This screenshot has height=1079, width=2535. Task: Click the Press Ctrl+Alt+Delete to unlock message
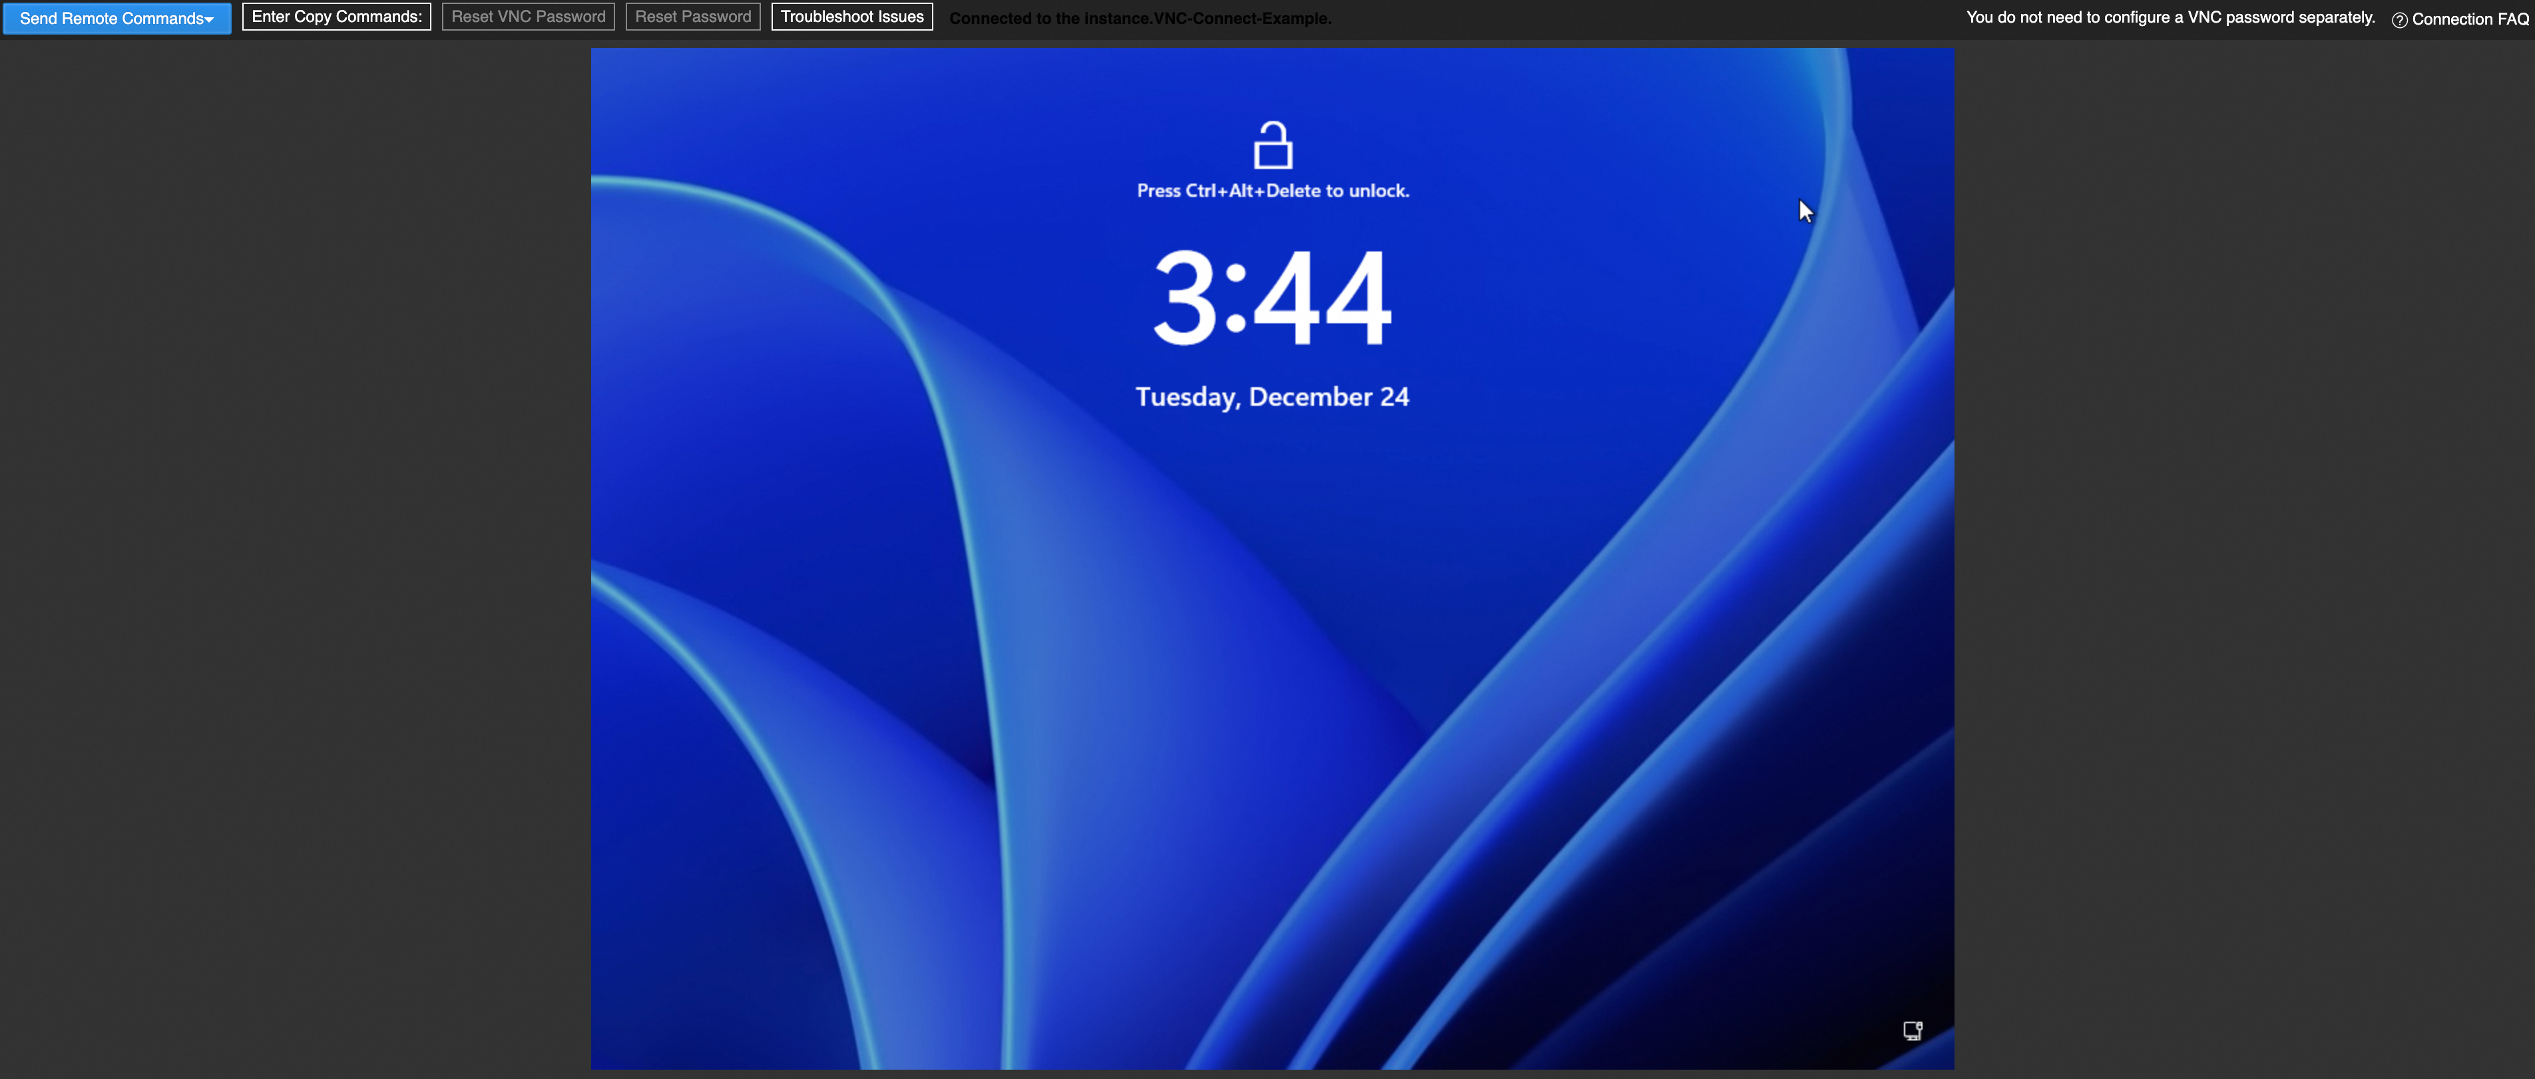[x=1272, y=191]
